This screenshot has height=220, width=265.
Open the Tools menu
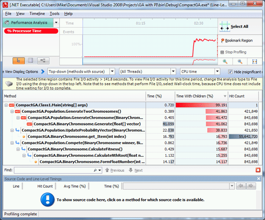coord(54,14)
